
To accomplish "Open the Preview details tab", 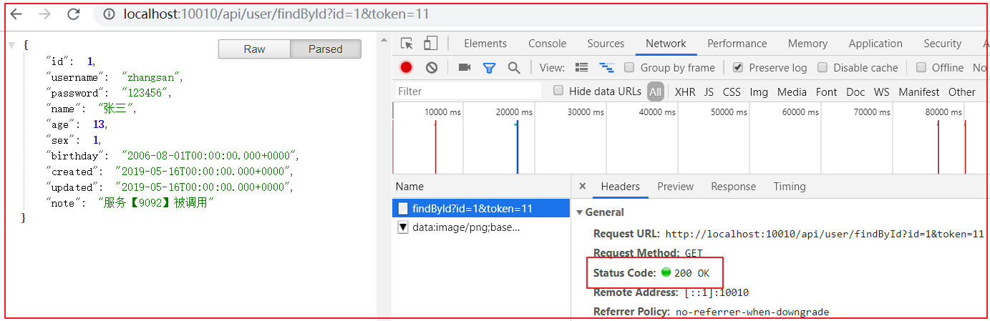I will tap(675, 186).
